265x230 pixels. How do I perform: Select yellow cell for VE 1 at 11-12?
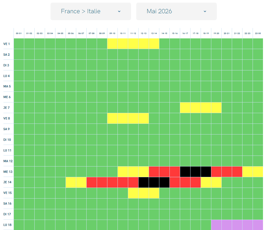click(133, 44)
